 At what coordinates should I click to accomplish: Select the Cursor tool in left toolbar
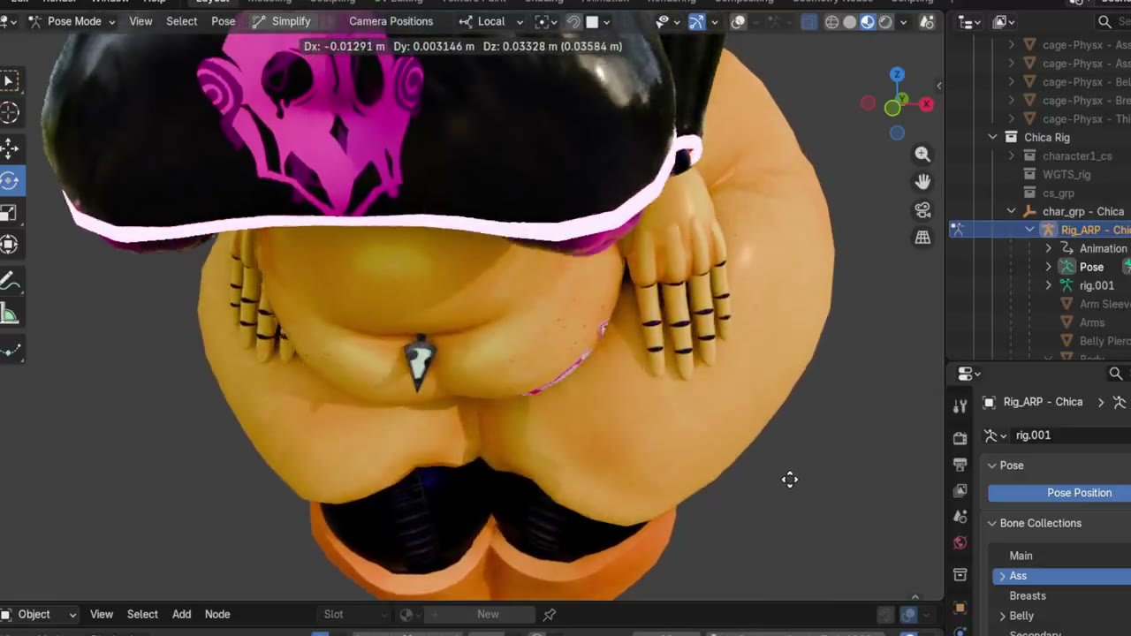coord(10,112)
